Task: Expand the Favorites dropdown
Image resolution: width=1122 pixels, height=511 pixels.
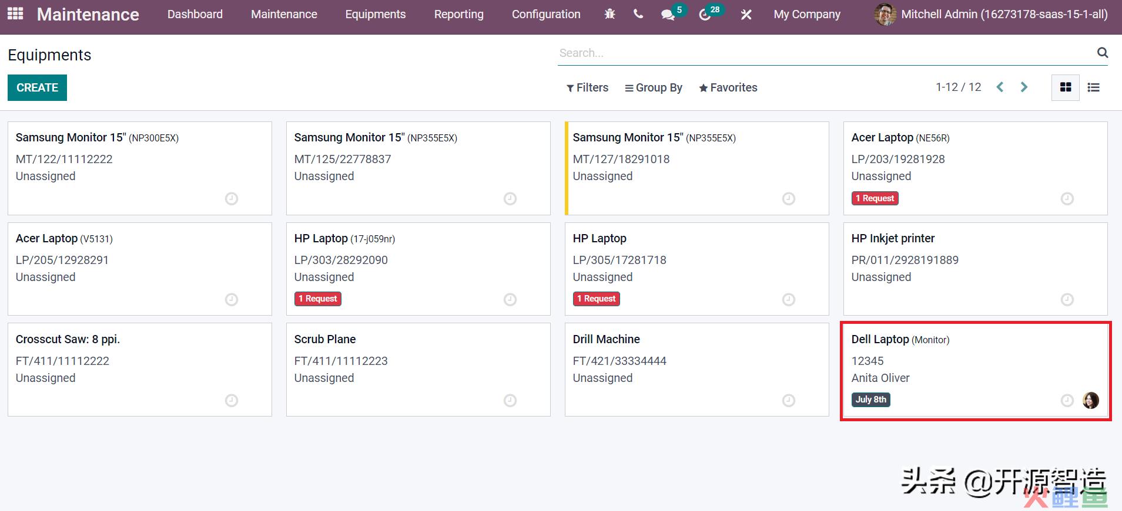Action: coord(728,87)
